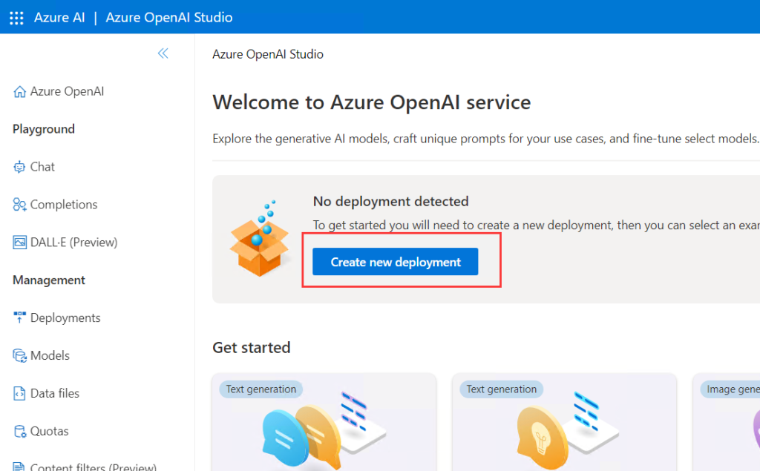Screen dimensions: 760x471
Task: Open the app launcher waffle grid icon
Action: click(x=16, y=17)
